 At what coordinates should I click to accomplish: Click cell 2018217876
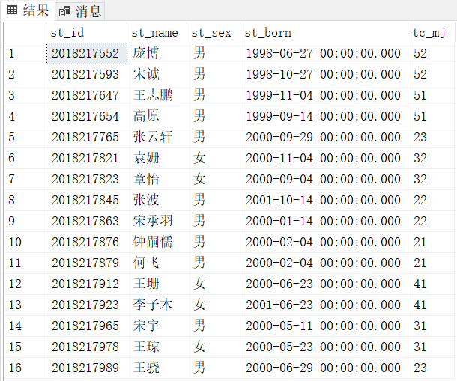87,242
